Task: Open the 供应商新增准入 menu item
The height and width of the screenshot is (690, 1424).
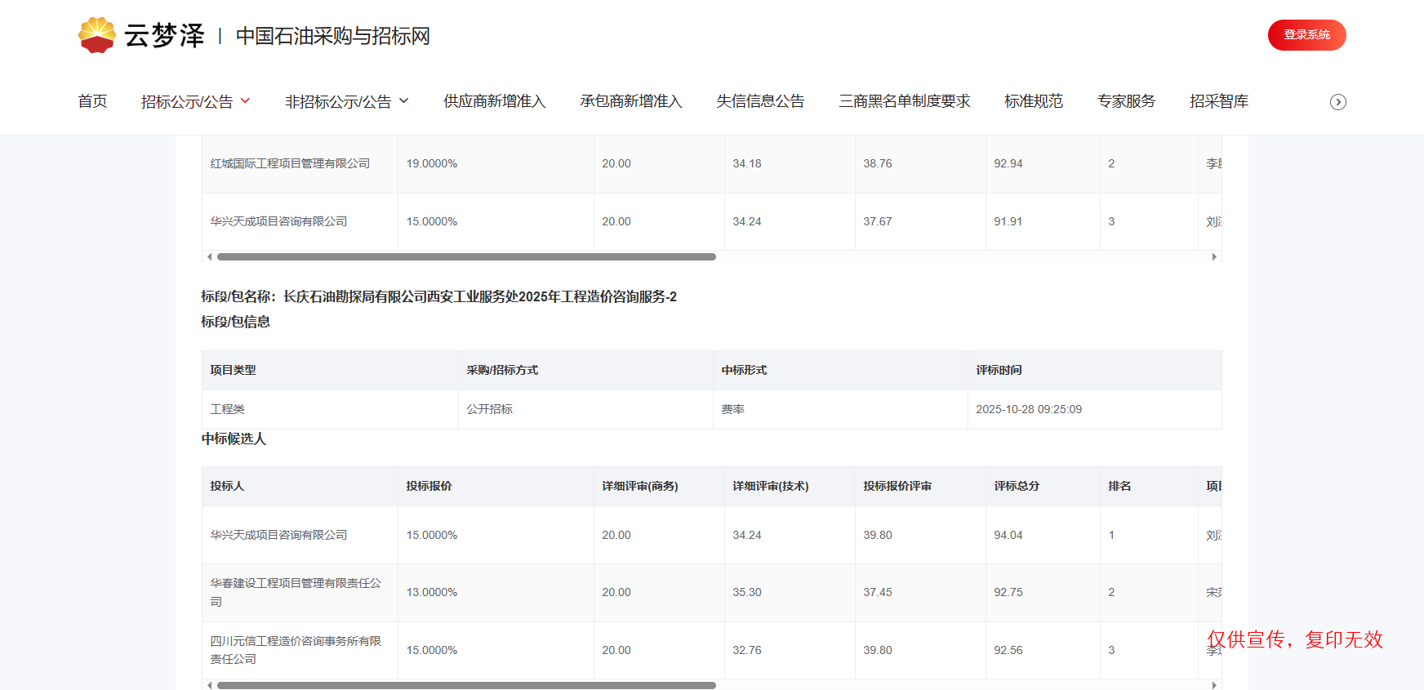Action: tap(494, 101)
